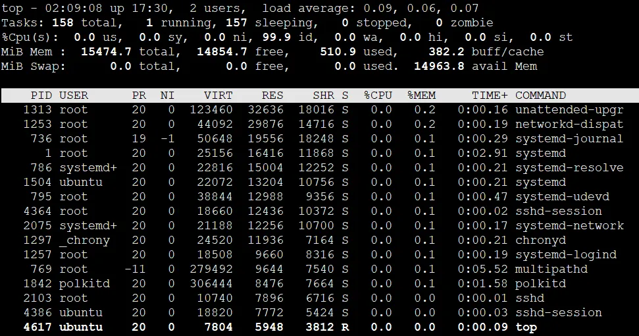Click the PR column header
This screenshot has height=336, width=639.
[139, 96]
